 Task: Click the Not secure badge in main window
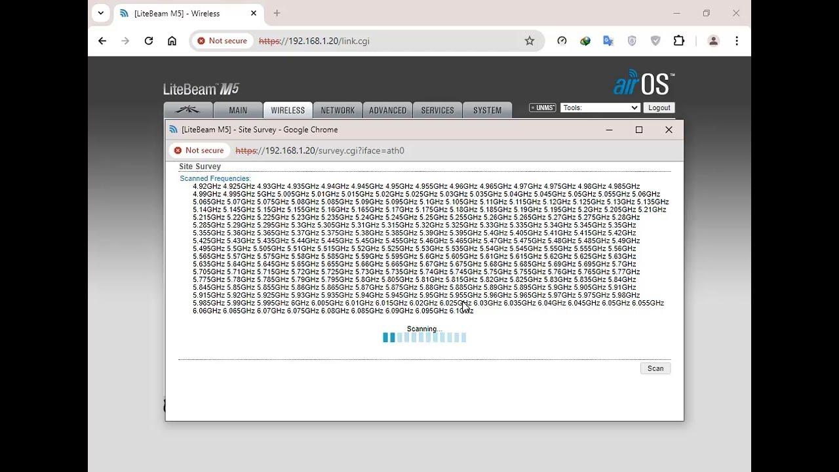point(222,41)
